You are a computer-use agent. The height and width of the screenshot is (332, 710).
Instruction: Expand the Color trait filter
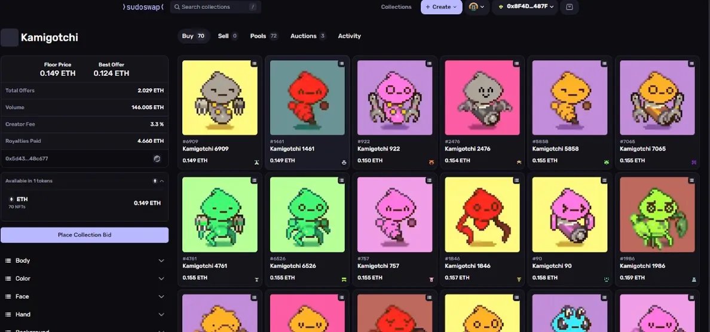point(85,279)
